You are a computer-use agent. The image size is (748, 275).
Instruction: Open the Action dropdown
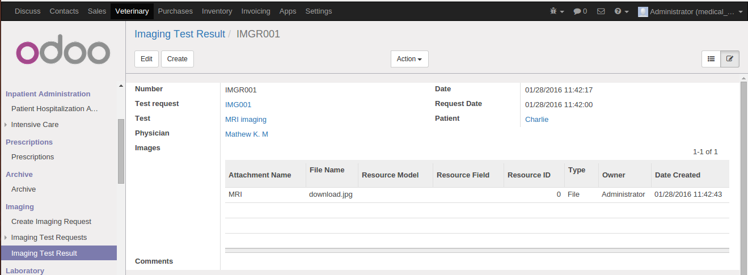click(409, 59)
